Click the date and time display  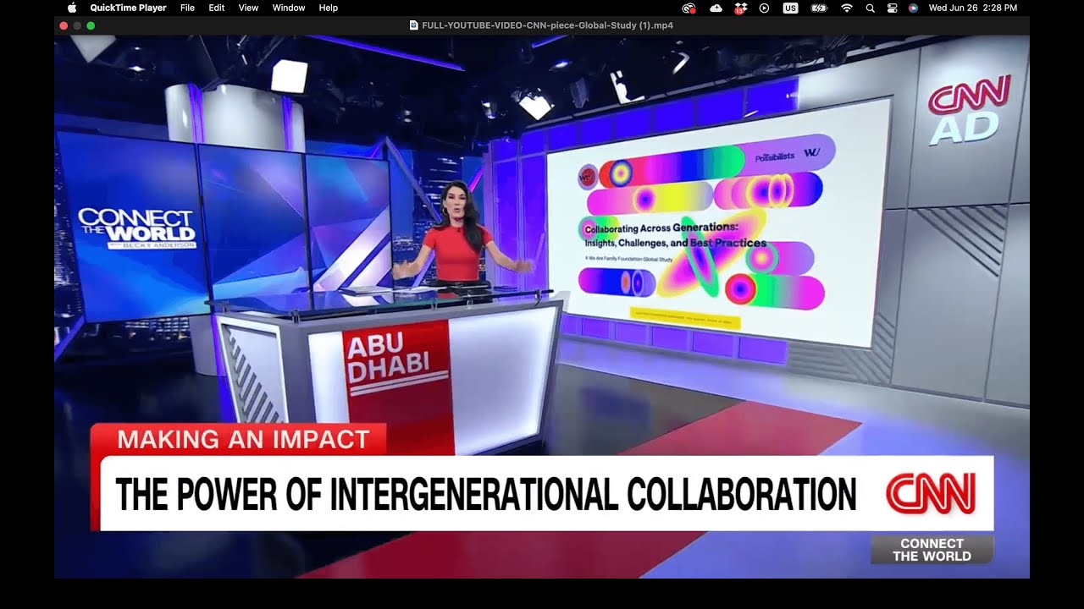tap(973, 8)
